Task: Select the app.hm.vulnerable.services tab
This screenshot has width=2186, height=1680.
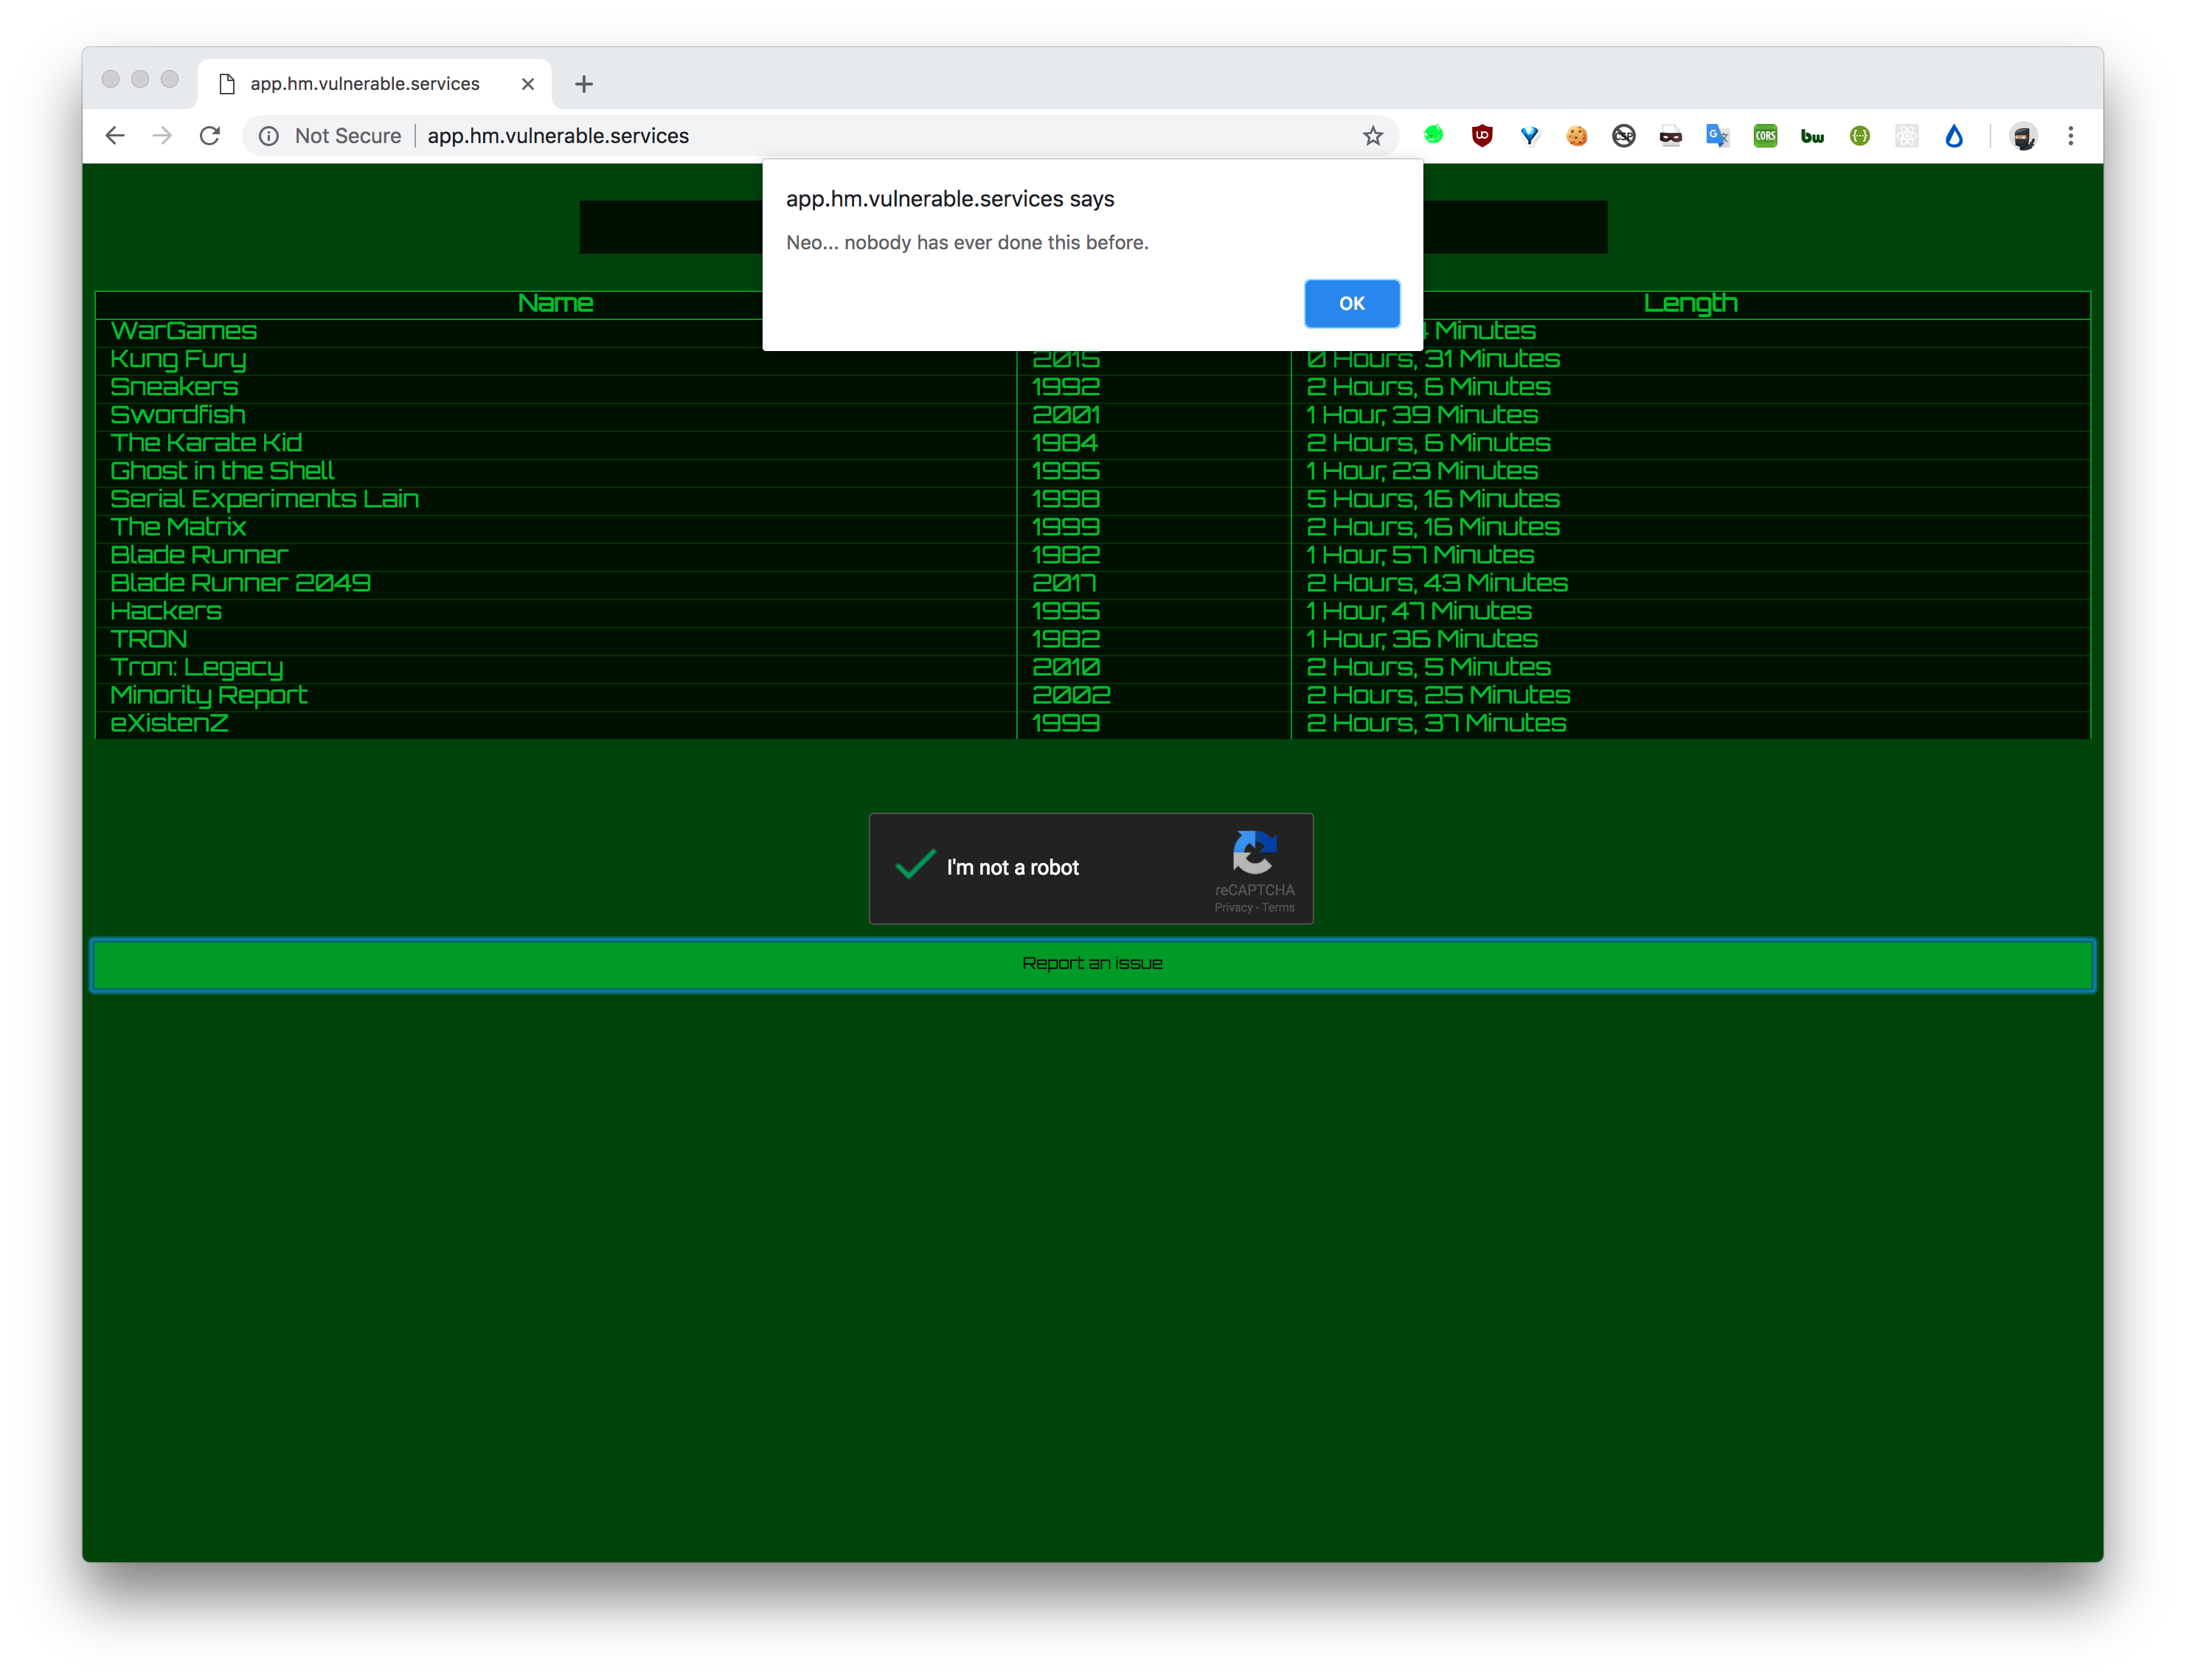Action: (365, 84)
